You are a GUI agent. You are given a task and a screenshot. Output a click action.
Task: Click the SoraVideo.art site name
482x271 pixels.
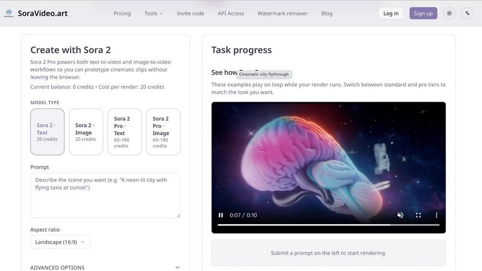pyautogui.click(x=43, y=13)
